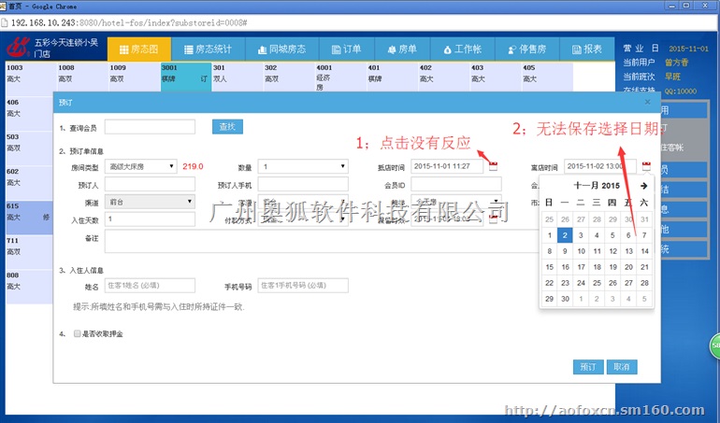Switch to the 房态图 tab
Image resolution: width=720 pixels, height=423 pixels.
click(x=139, y=49)
